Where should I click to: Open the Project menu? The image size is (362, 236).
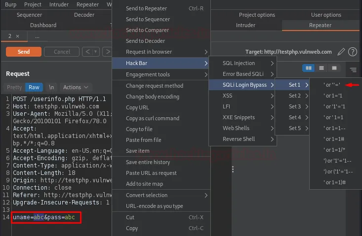pos(33,4)
